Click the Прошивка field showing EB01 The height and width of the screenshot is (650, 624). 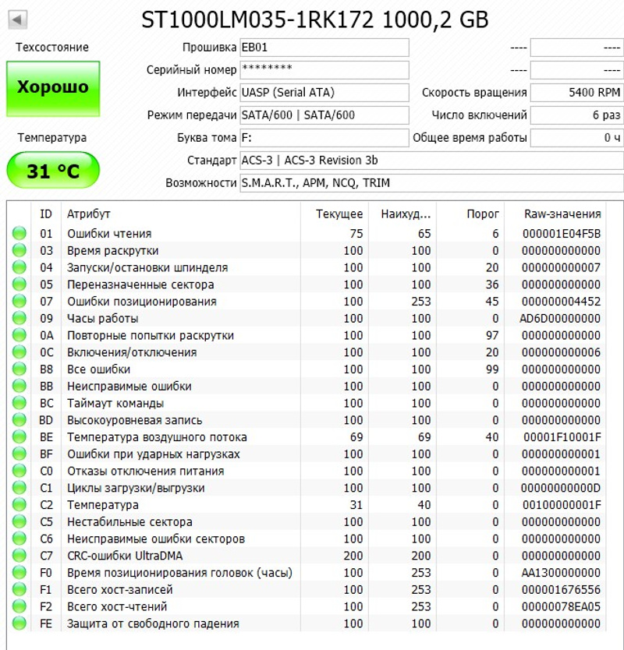coord(324,48)
